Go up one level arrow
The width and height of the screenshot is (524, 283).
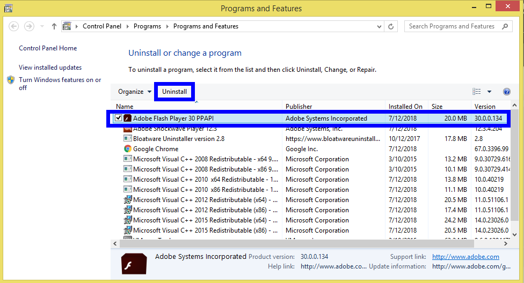54,26
